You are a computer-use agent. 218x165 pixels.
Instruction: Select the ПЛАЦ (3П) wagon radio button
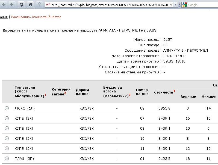point(7,158)
